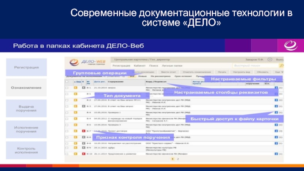Click document type icon in row В-3
Image resolution: width=304 pixels, height=171 pixels.
(x=75, y=106)
